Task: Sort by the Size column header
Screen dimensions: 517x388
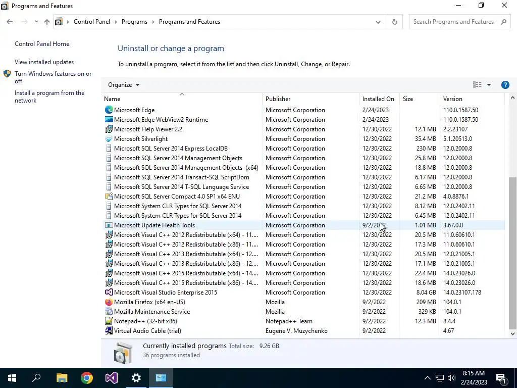Action: (420, 99)
